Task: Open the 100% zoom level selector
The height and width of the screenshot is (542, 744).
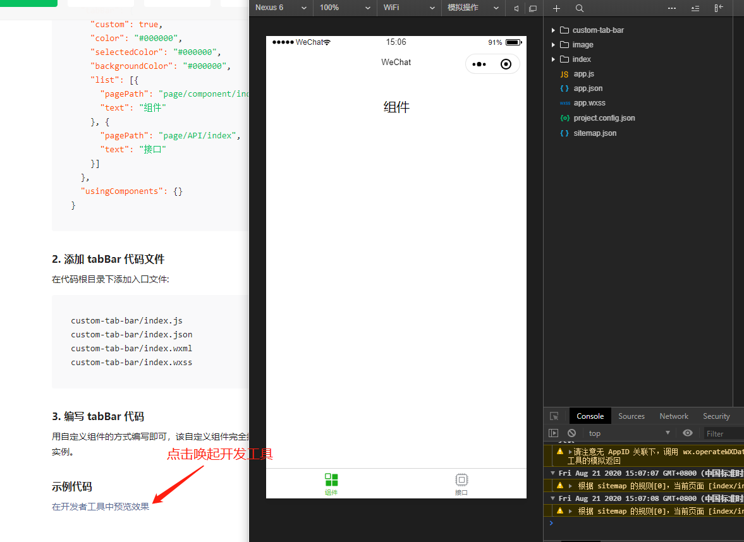Action: tap(345, 8)
